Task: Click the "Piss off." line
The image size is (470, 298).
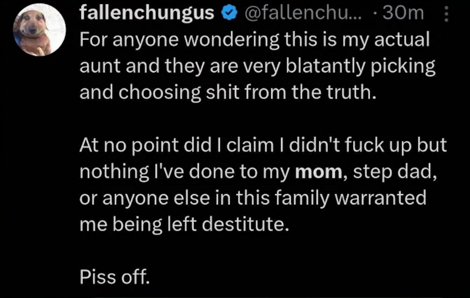Action: 115,276
